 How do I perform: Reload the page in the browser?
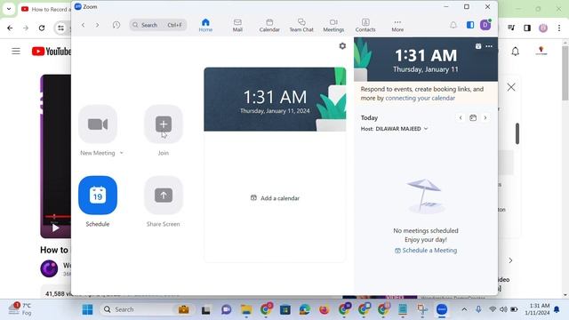pos(42,28)
